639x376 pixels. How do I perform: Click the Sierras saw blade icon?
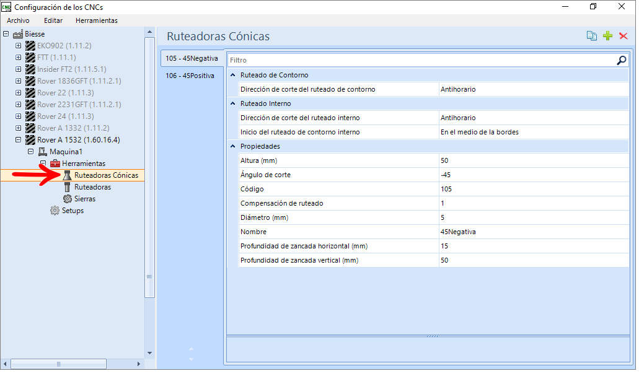pyautogui.click(x=68, y=199)
